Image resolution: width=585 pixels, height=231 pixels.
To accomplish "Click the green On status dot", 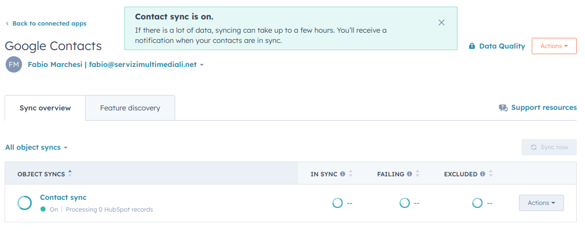I will [x=43, y=210].
